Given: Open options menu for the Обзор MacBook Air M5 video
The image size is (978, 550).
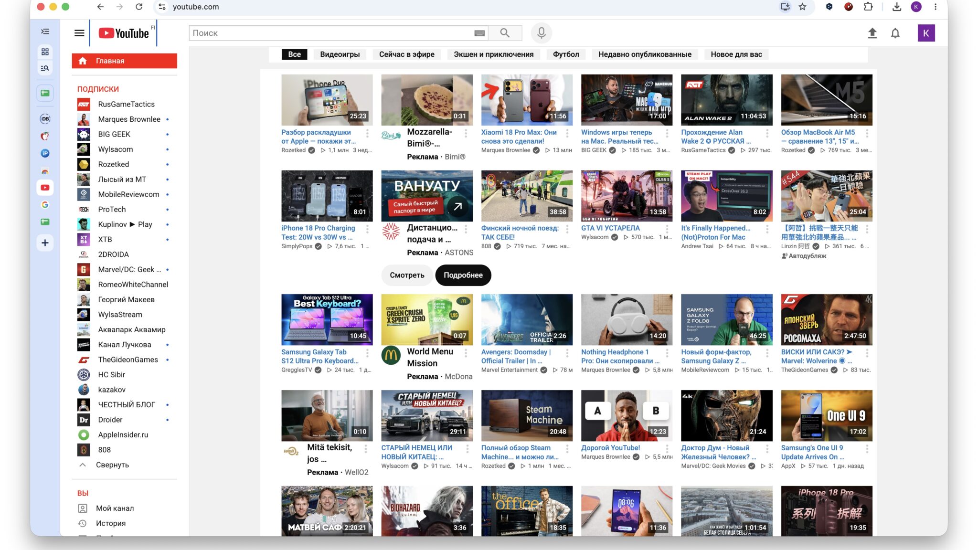Looking at the screenshot, I should pos(867,133).
